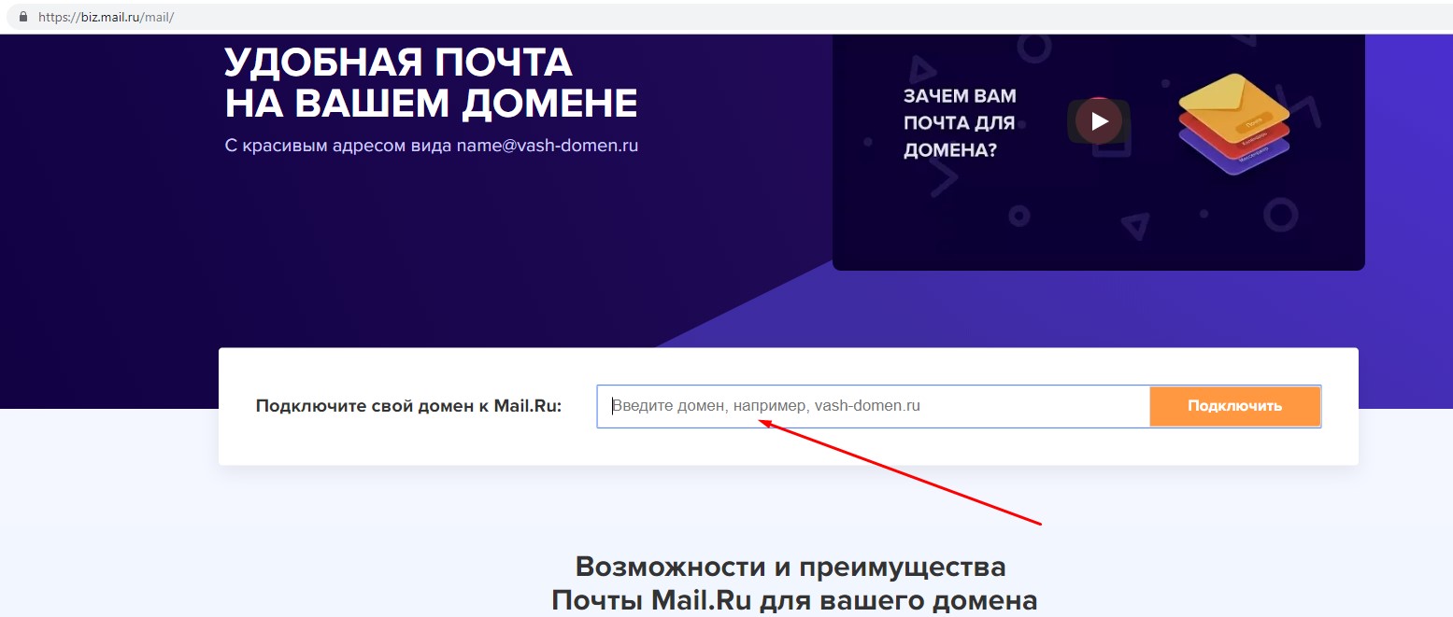Play the video about mail for domain
Screen dimensions: 1453x617
point(1099,121)
